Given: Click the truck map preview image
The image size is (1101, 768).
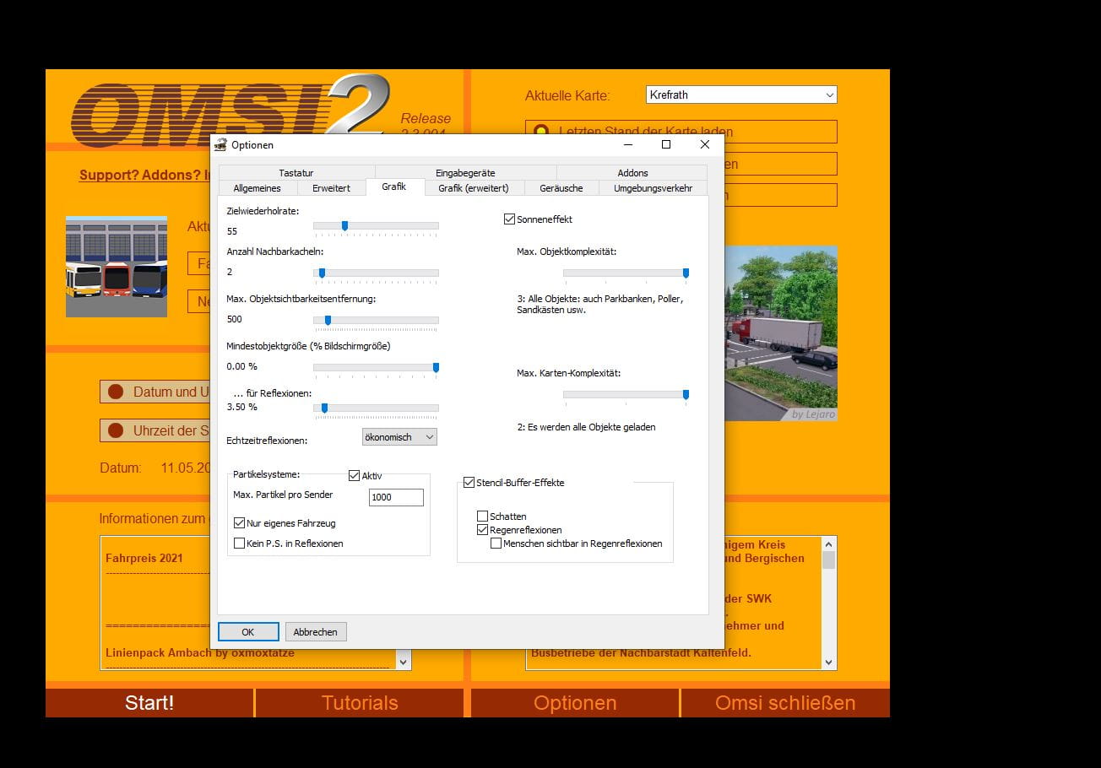Looking at the screenshot, I should (x=780, y=333).
